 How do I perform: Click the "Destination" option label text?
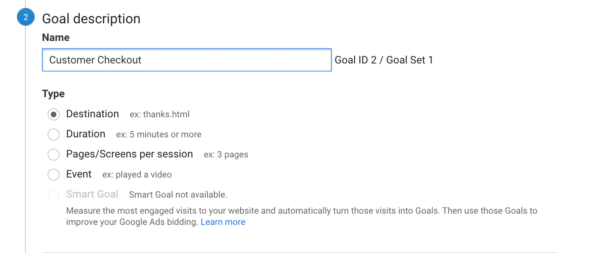pos(92,114)
